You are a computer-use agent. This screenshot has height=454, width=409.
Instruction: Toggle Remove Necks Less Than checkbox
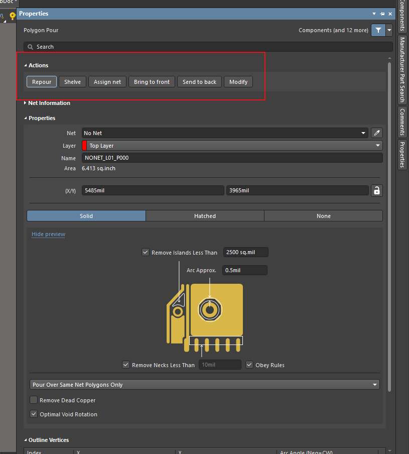[126, 365]
